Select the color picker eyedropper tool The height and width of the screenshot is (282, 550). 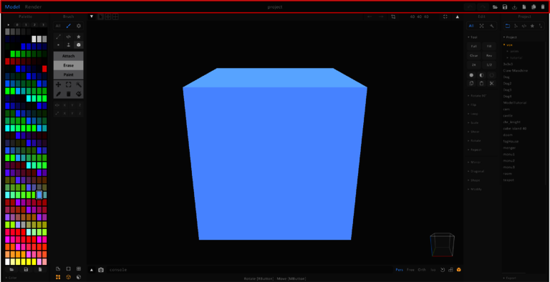(x=58, y=94)
